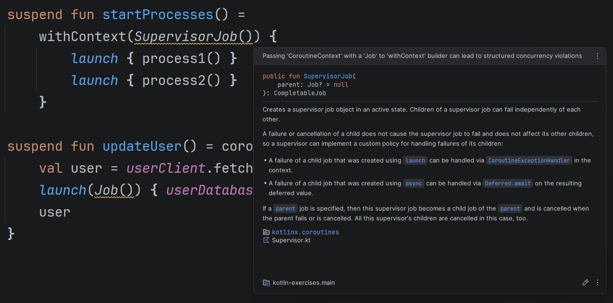This screenshot has width=613, height=303.
Task: Place the cursor on the updateUser function name
Action: [142, 146]
